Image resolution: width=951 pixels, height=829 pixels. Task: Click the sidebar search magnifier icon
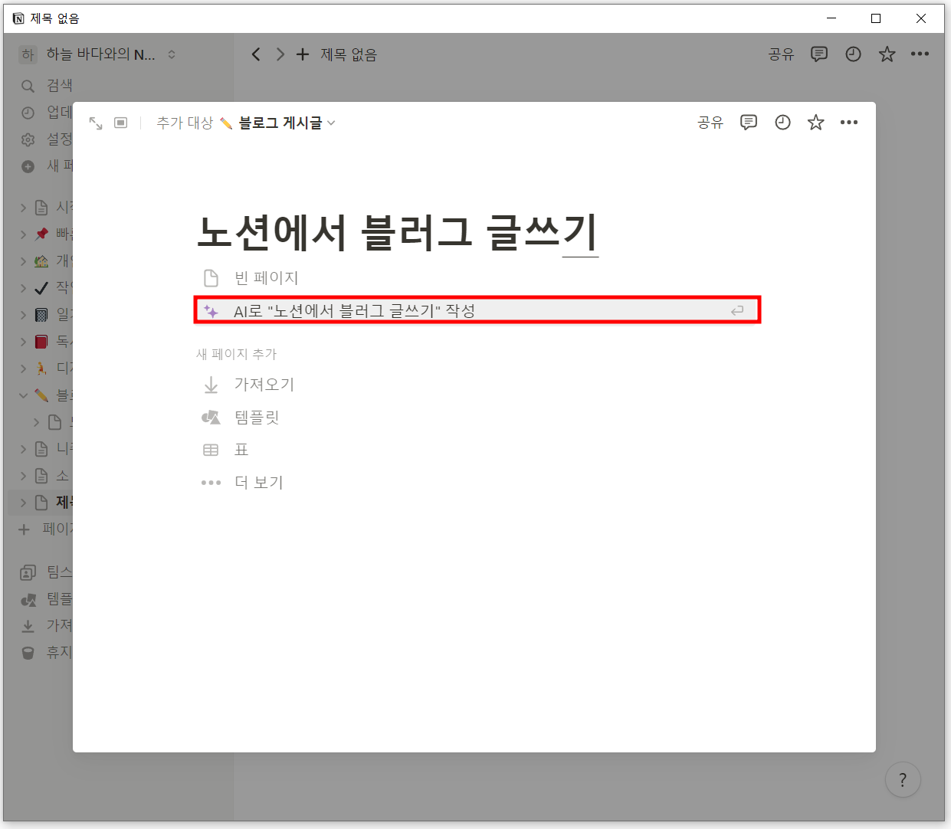tap(28, 87)
